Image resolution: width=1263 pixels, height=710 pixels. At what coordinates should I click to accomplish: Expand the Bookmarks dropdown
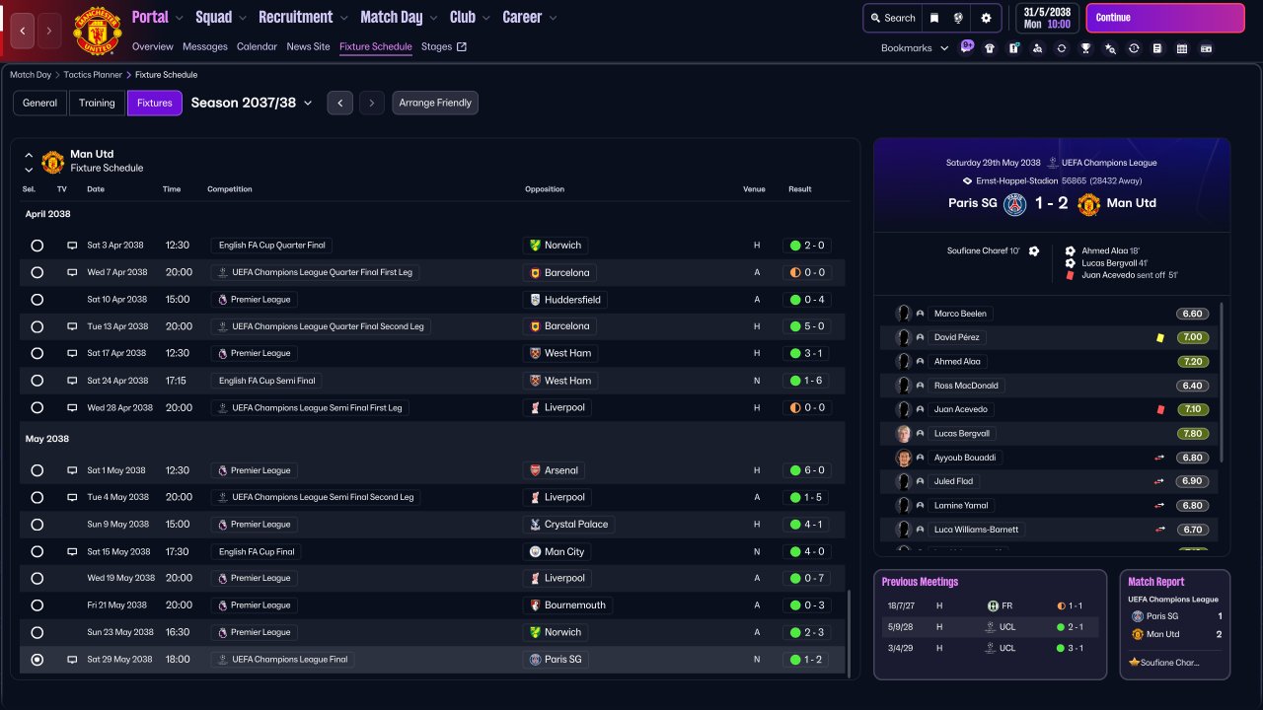tap(914, 48)
